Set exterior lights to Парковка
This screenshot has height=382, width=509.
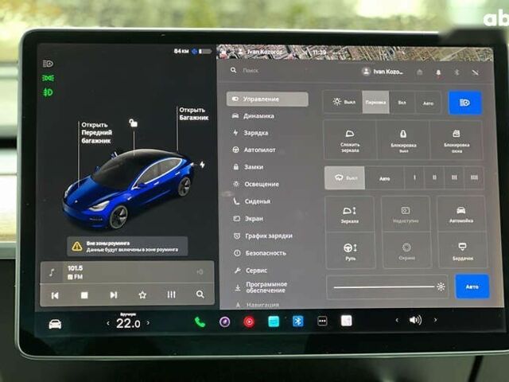pos(375,103)
